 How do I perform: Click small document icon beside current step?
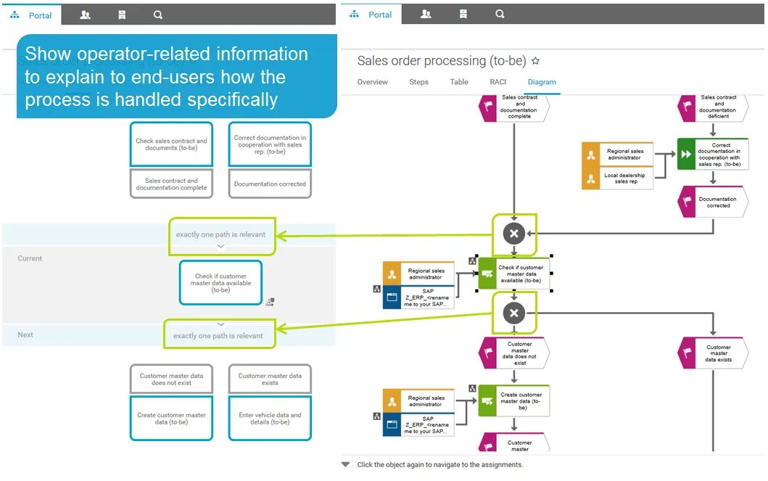270,302
